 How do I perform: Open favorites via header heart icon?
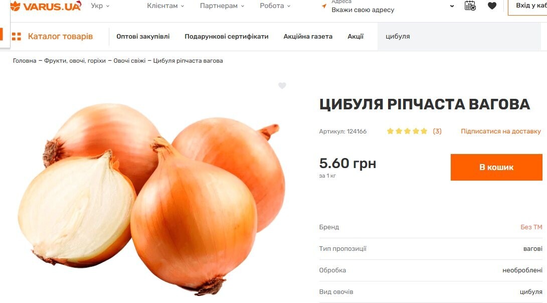pyautogui.click(x=492, y=6)
